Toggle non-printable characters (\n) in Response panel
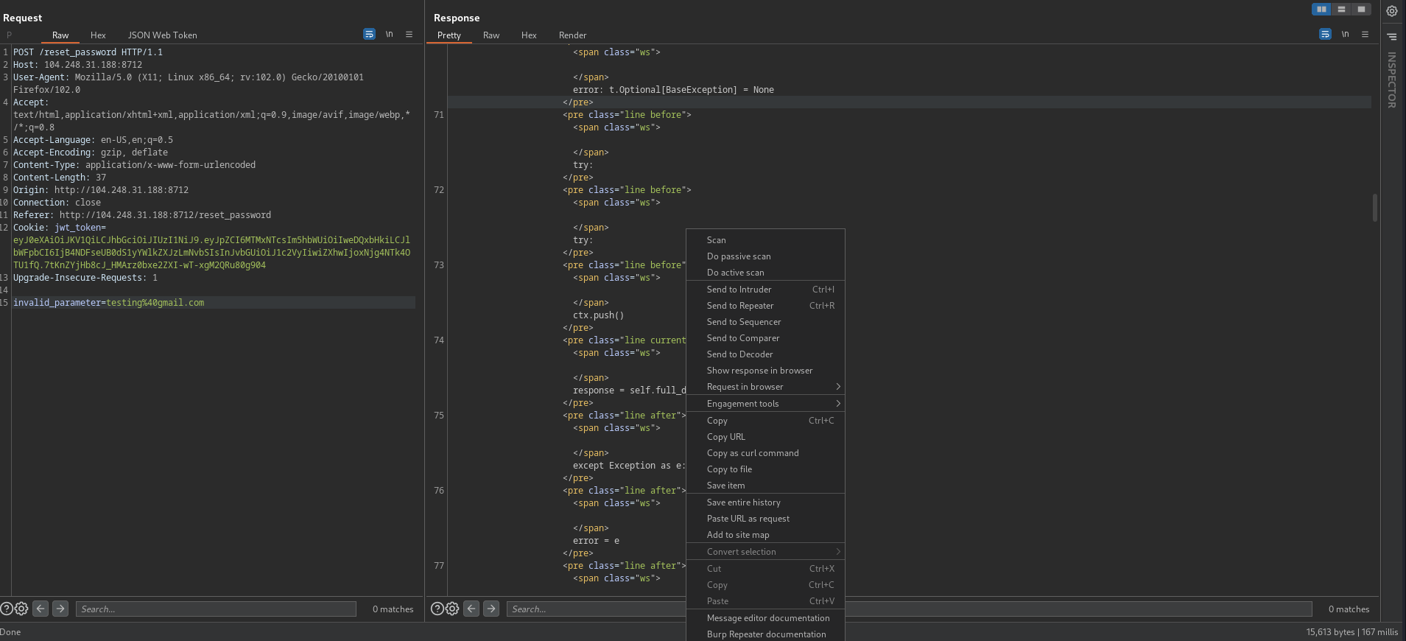 click(1345, 35)
